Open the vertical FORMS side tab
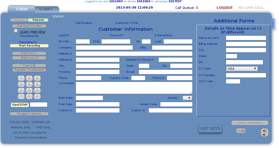 click(273, 24)
